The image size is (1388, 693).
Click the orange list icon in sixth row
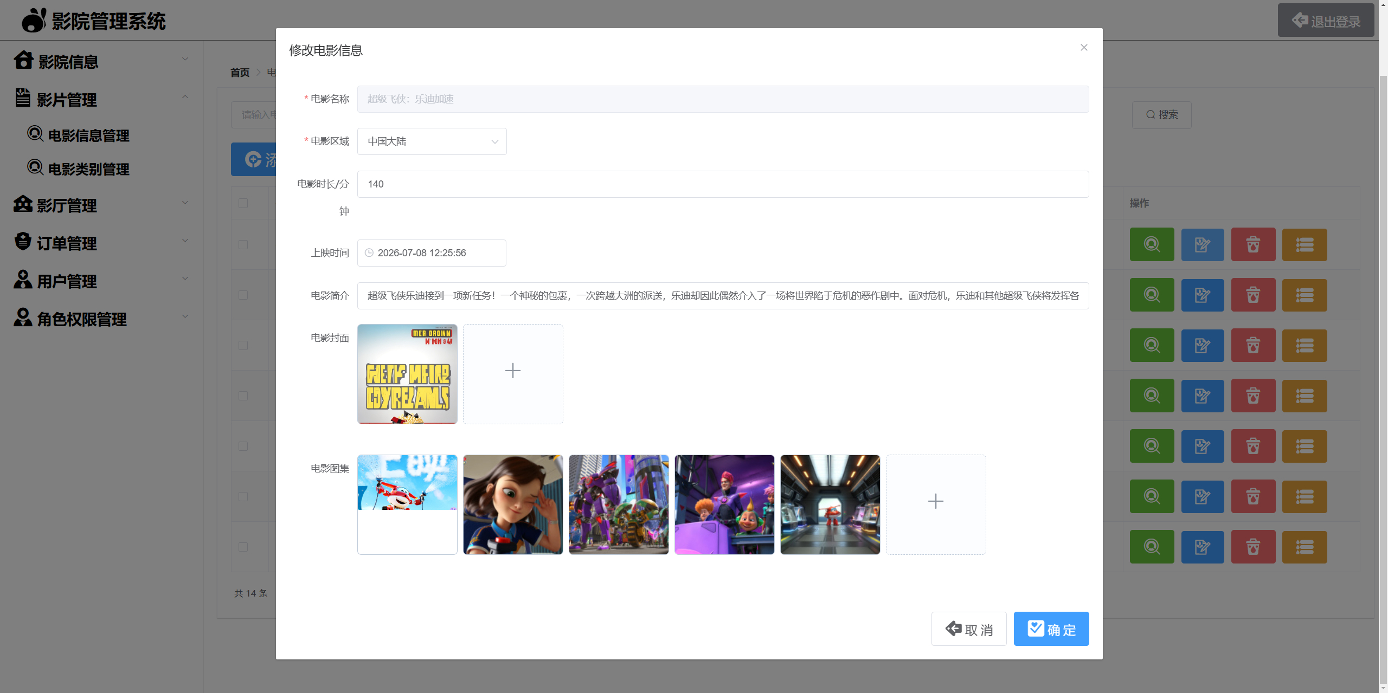[1305, 496]
